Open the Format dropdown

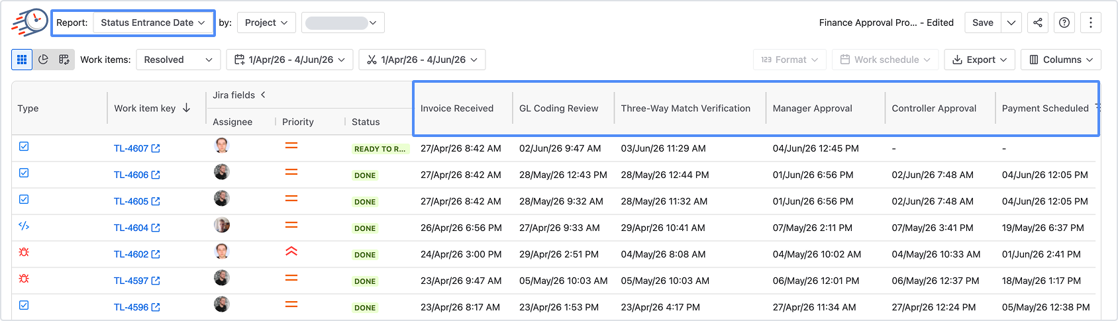point(789,60)
